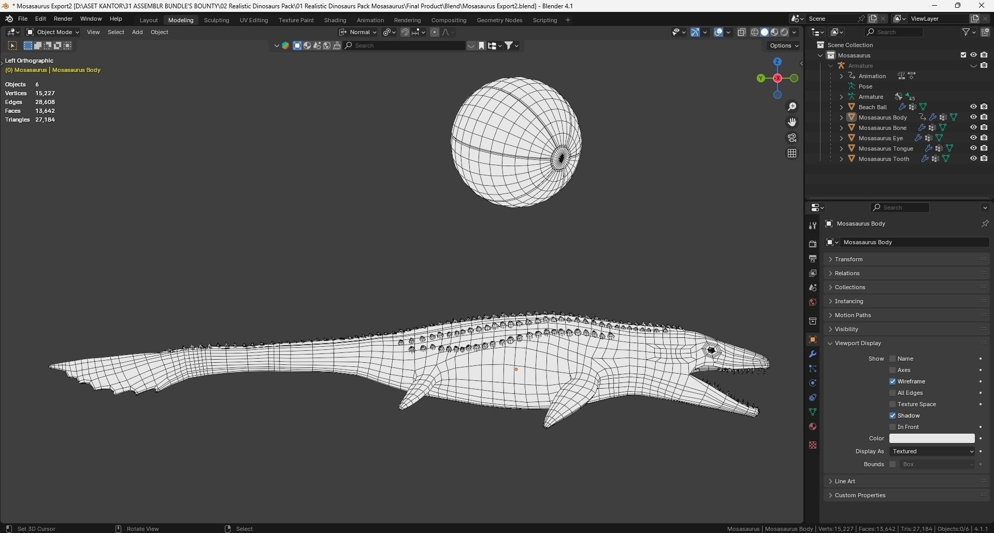Add a new workspace with plus button
This screenshot has width=994, height=533.
[x=568, y=20]
